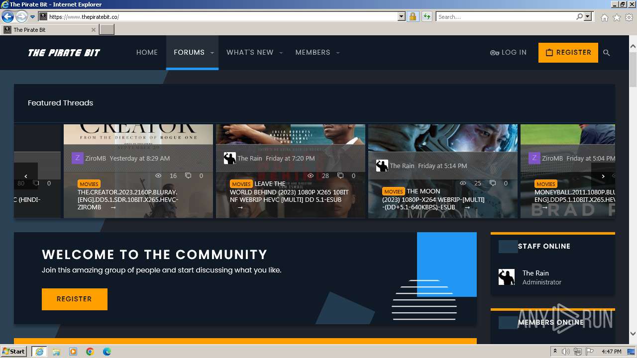The image size is (637, 358).
Task: Show next featured threads with right arrow
Action: (x=603, y=176)
